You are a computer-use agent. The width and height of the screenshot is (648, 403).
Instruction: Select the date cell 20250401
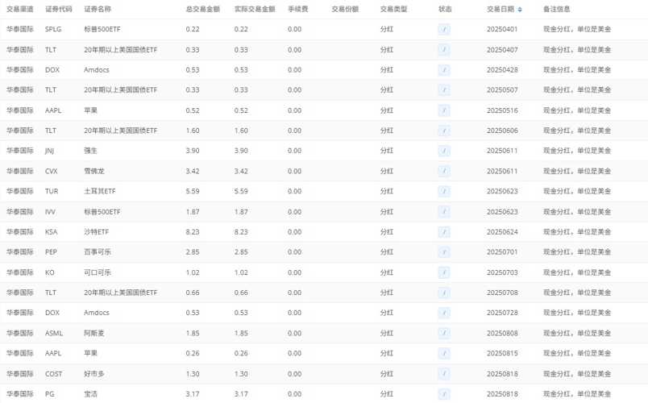point(502,29)
